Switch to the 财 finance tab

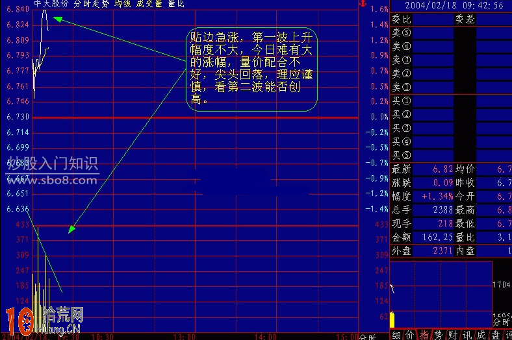pos(453,335)
